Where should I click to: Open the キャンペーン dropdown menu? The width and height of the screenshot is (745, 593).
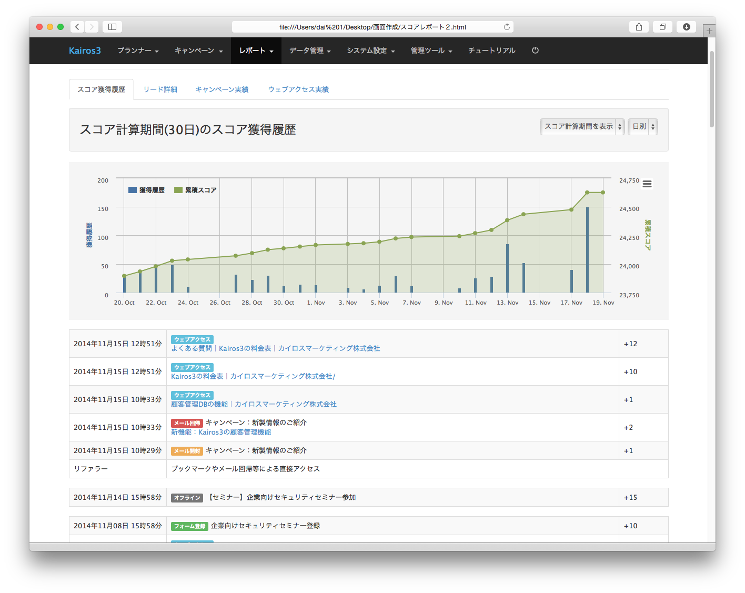tap(199, 51)
